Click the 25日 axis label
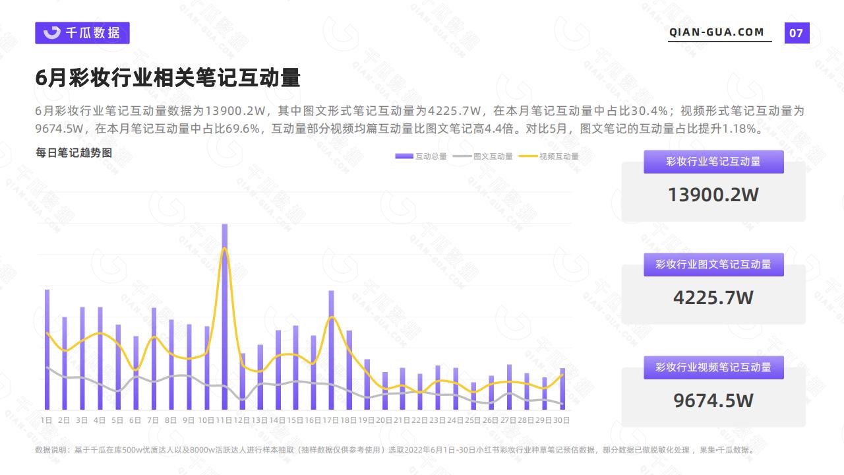The image size is (844, 475). 473,420
